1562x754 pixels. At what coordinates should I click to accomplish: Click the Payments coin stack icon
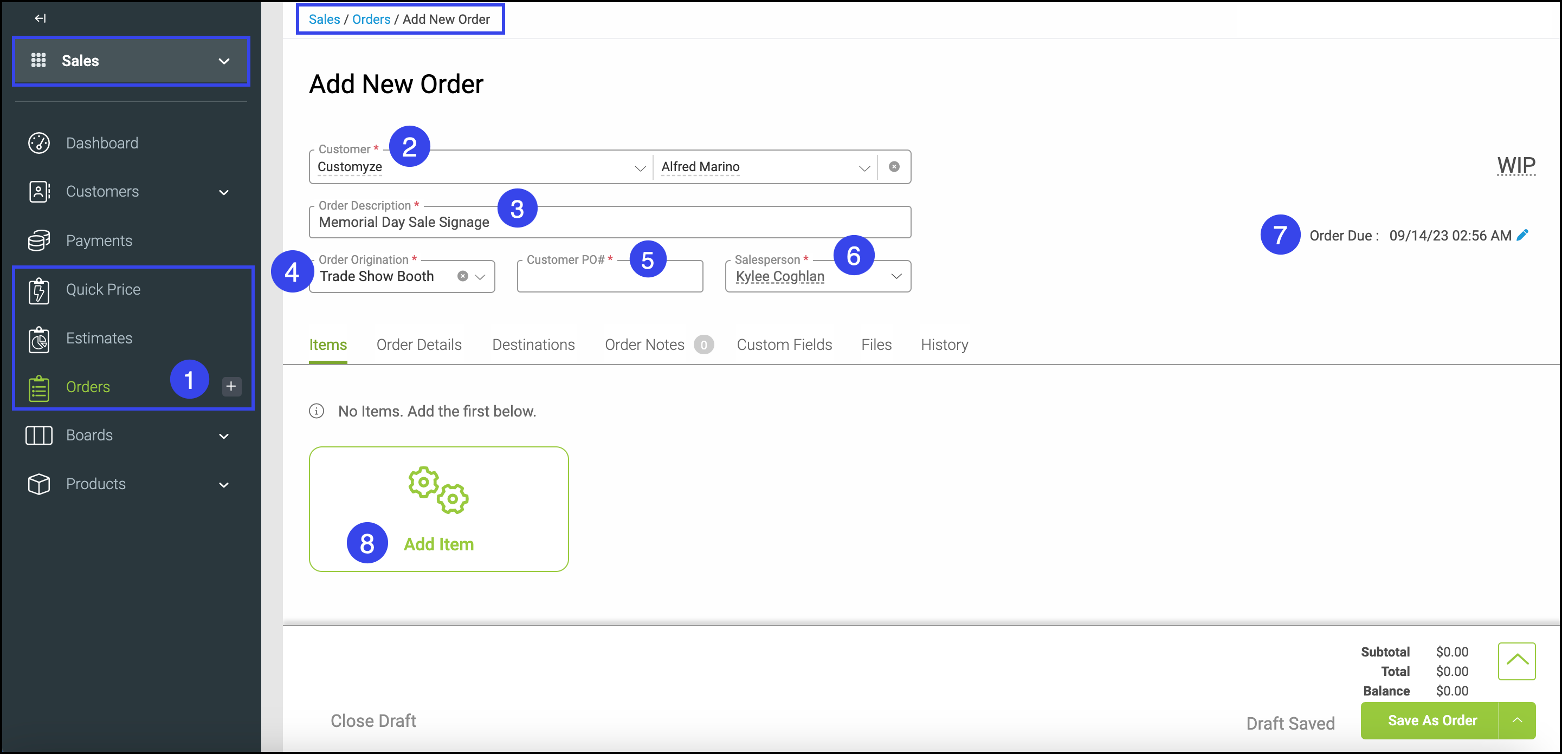pos(39,240)
